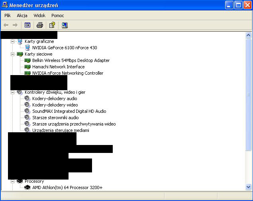
Task: Click the NVIDIA nForce Networking icon
Action: [x=27, y=73]
